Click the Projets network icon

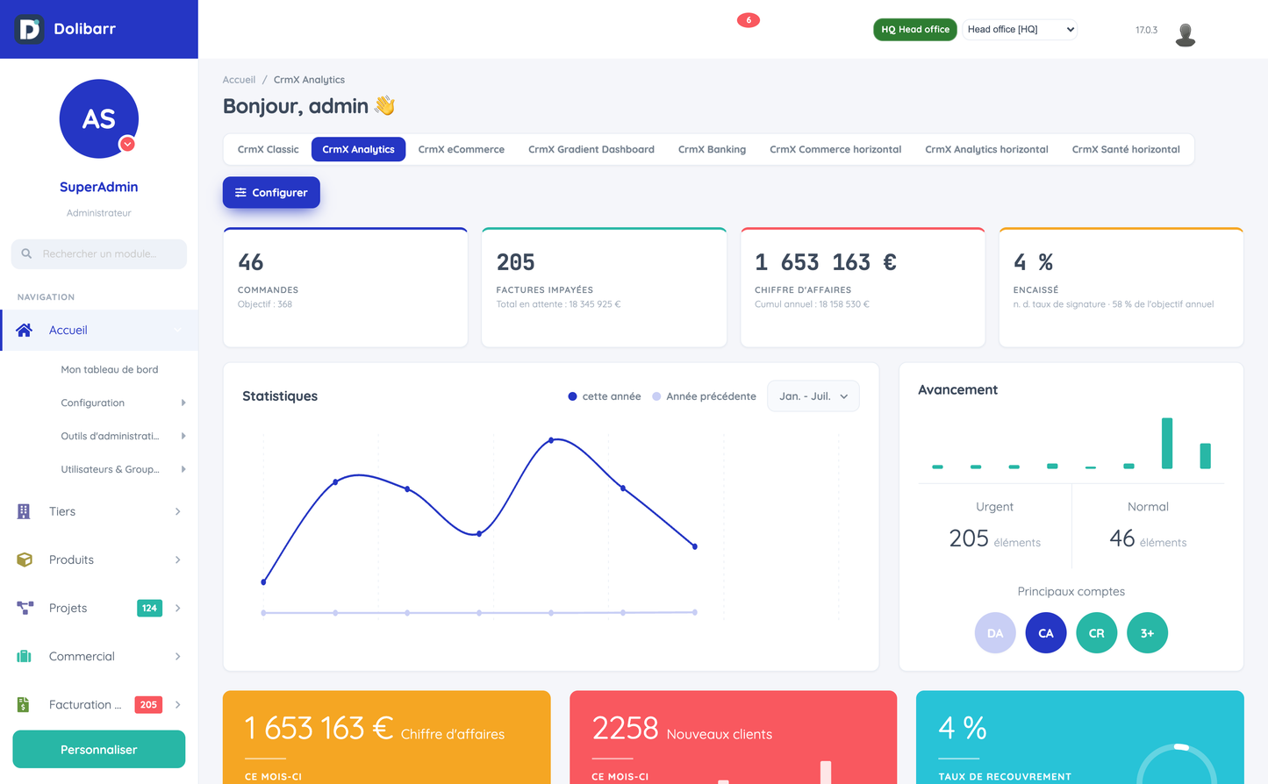25,608
